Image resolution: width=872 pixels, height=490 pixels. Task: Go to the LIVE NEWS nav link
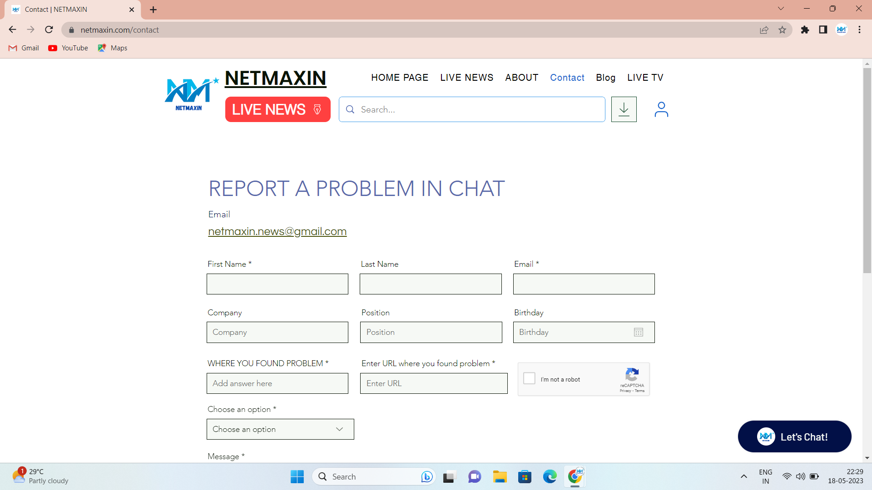466,78
